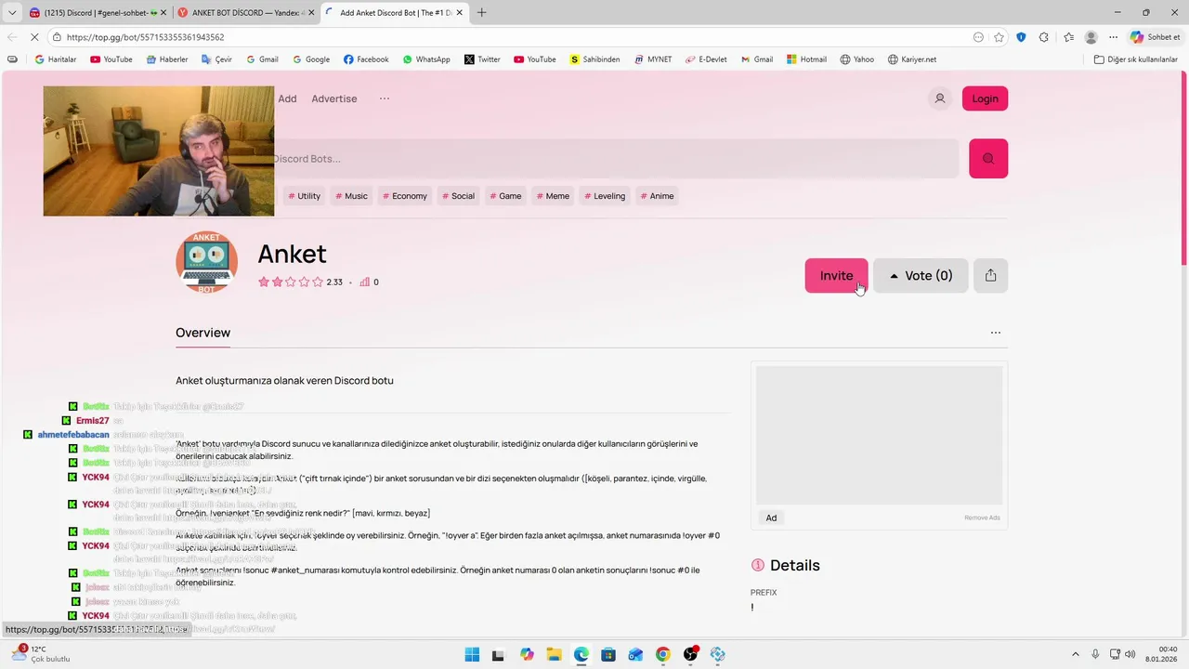Viewport: 1189px width, 669px height.
Task: Open Microsoft Edge in the taskbar
Action: 581,654
